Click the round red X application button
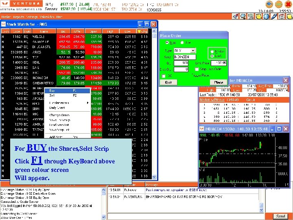This screenshot has width=293, height=220. [288, 4]
